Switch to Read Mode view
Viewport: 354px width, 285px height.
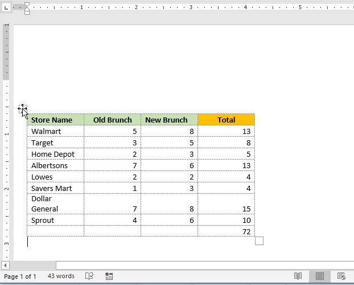298,276
